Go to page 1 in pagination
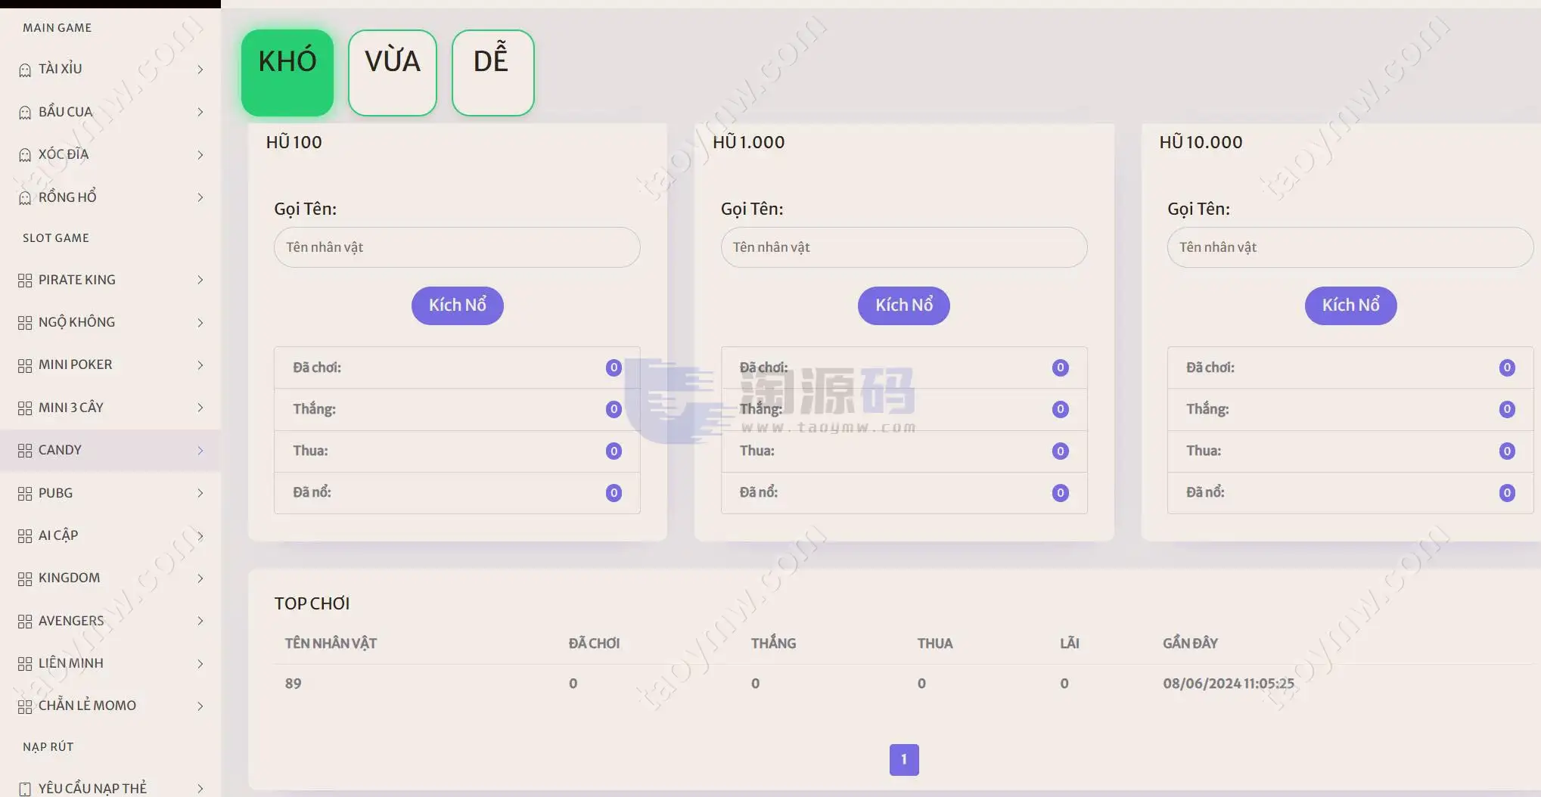This screenshot has height=797, width=1541. (904, 760)
